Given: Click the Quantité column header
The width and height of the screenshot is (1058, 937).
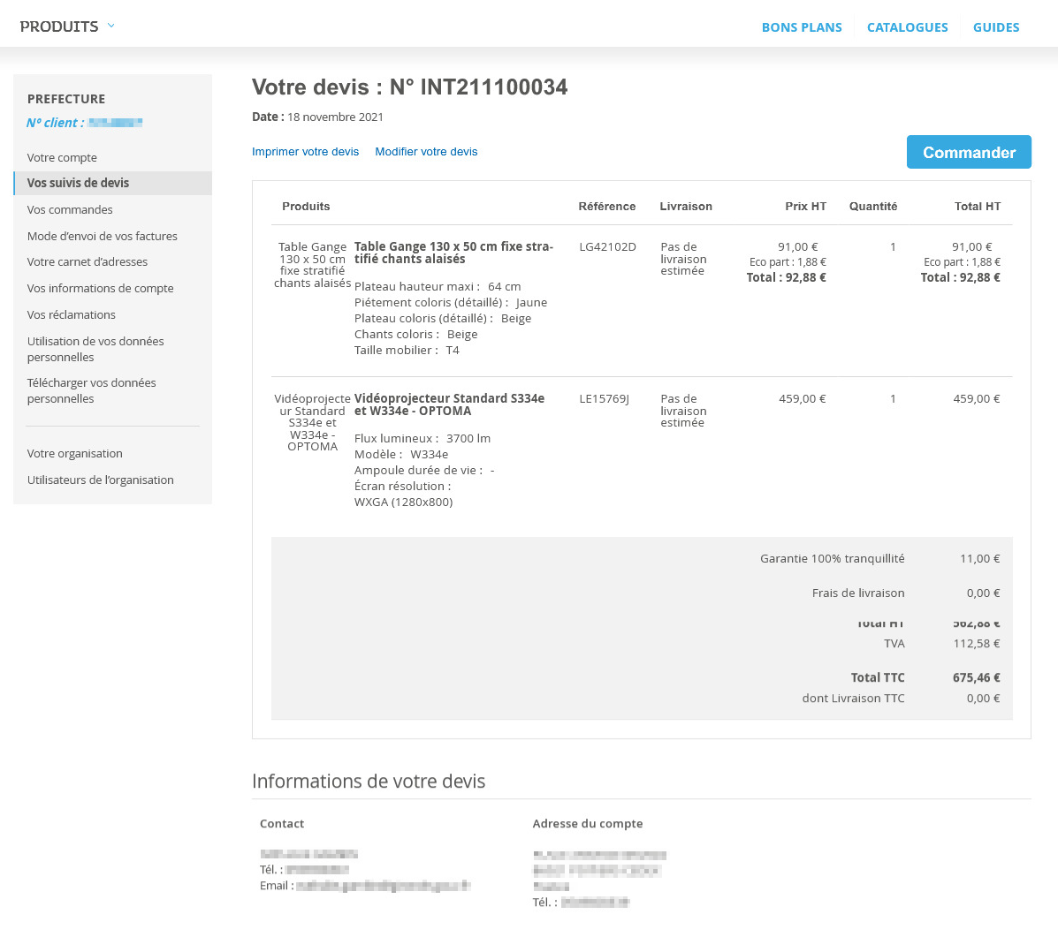Looking at the screenshot, I should [872, 207].
